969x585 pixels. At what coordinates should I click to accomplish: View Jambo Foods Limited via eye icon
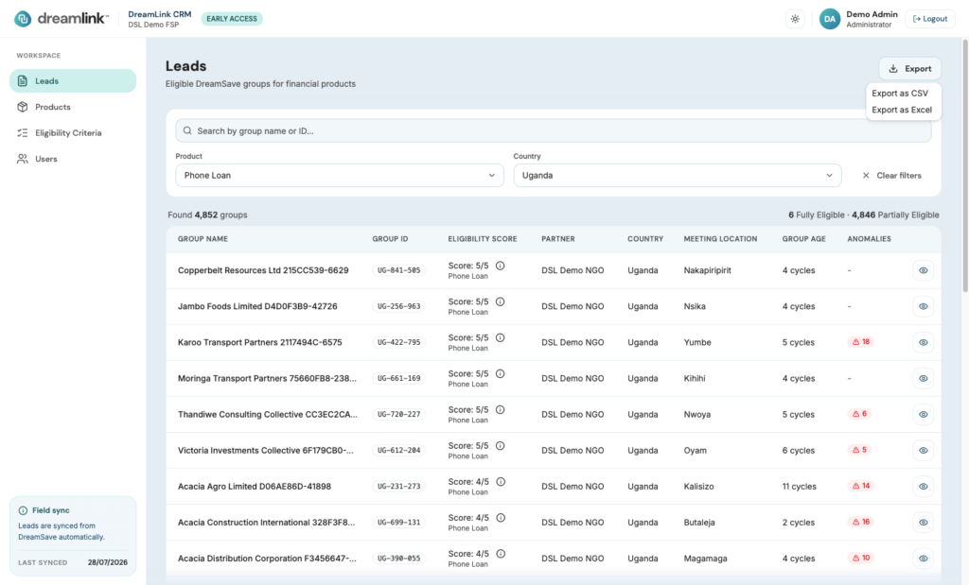(924, 306)
